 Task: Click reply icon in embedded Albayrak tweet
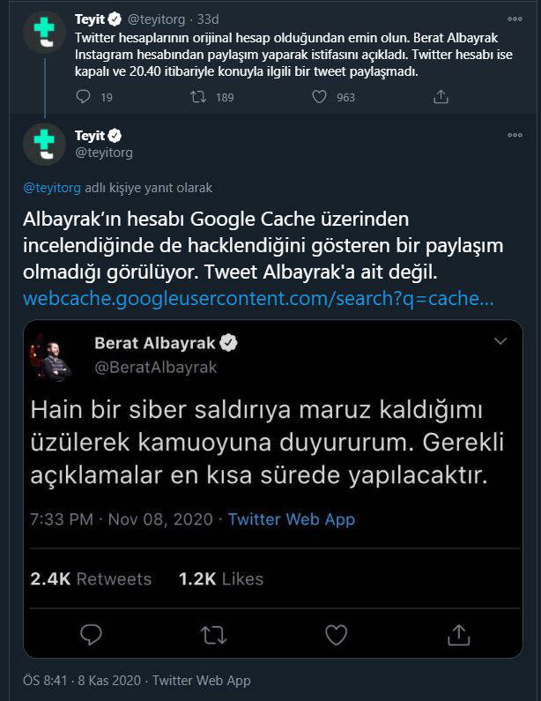pyautogui.click(x=92, y=633)
